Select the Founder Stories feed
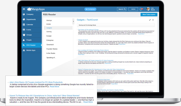This screenshot has height=106, width=181. coord(52,49)
